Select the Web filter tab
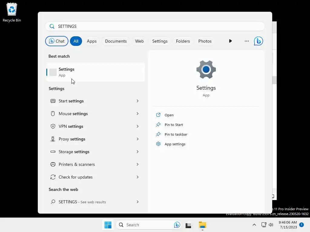 pos(139,41)
